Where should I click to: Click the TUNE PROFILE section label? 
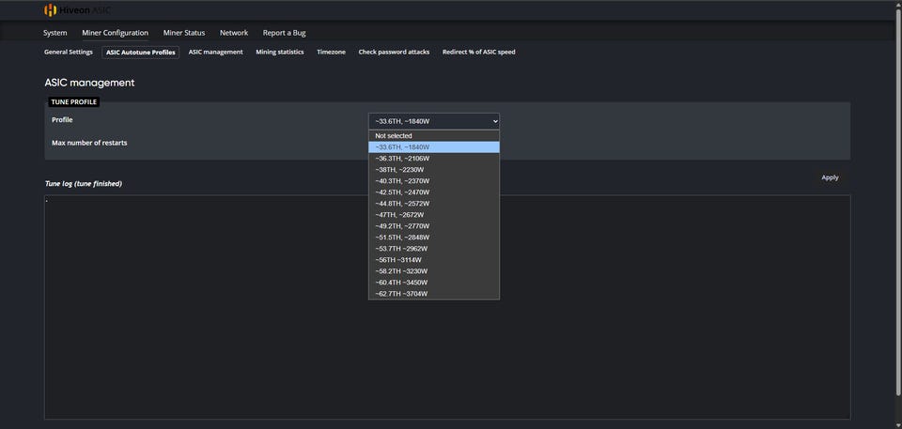point(74,102)
